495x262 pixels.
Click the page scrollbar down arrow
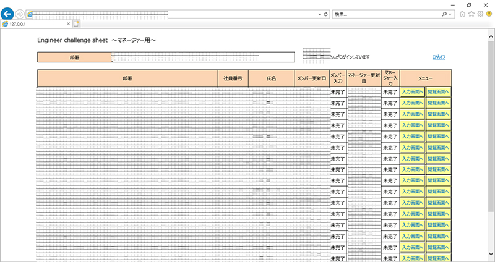pyautogui.click(x=491, y=254)
